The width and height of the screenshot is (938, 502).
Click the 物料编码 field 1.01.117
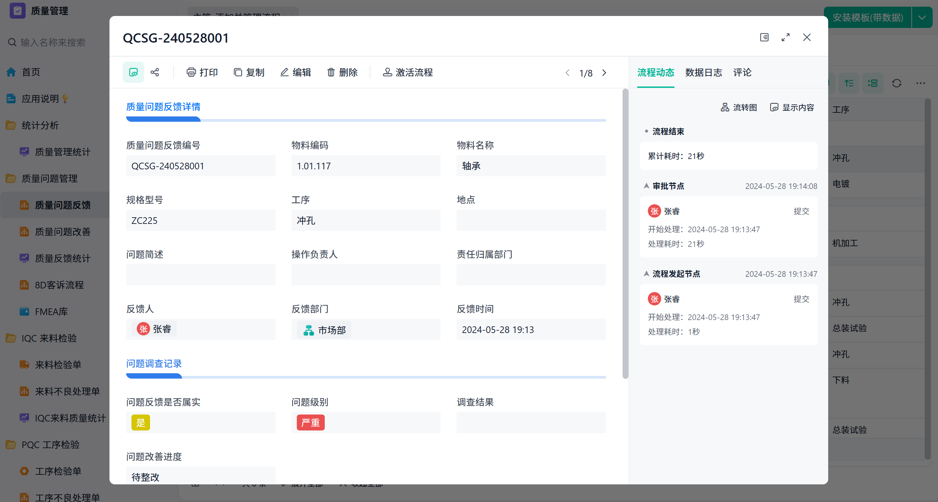point(366,166)
